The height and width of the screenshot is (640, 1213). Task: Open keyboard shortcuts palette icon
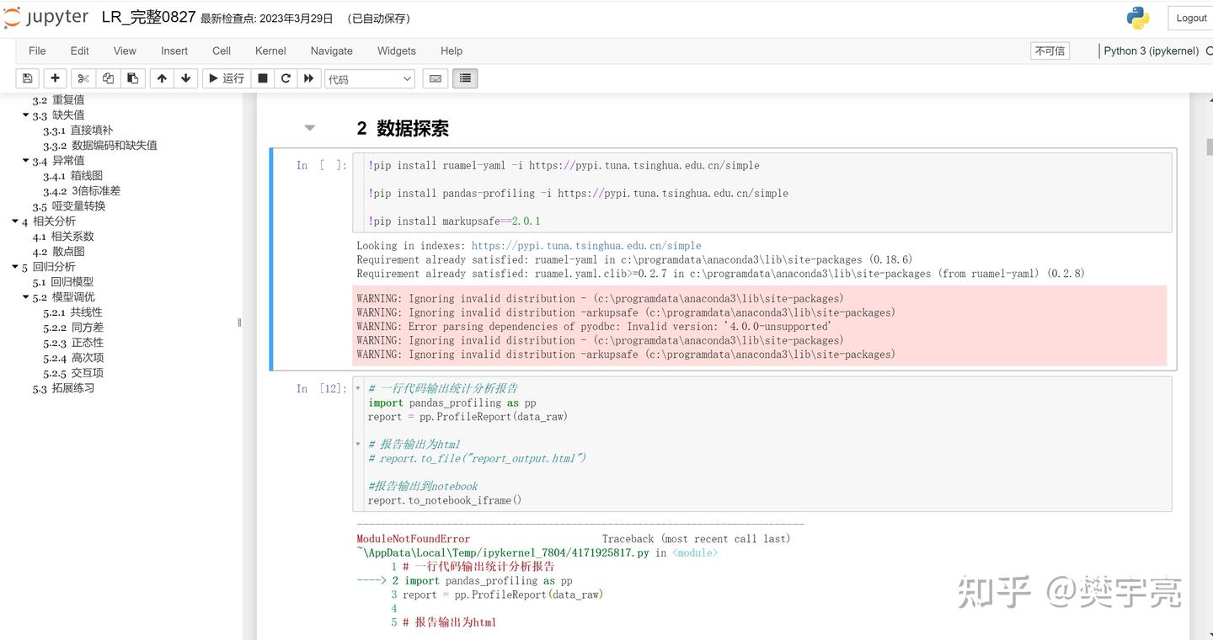435,77
